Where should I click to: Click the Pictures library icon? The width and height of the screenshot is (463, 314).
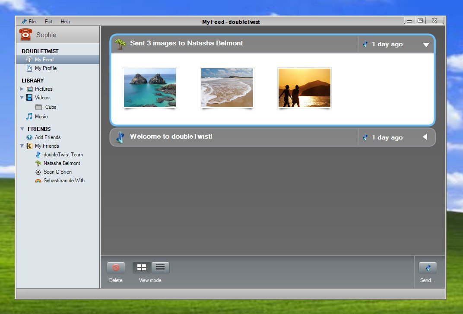[x=29, y=89]
